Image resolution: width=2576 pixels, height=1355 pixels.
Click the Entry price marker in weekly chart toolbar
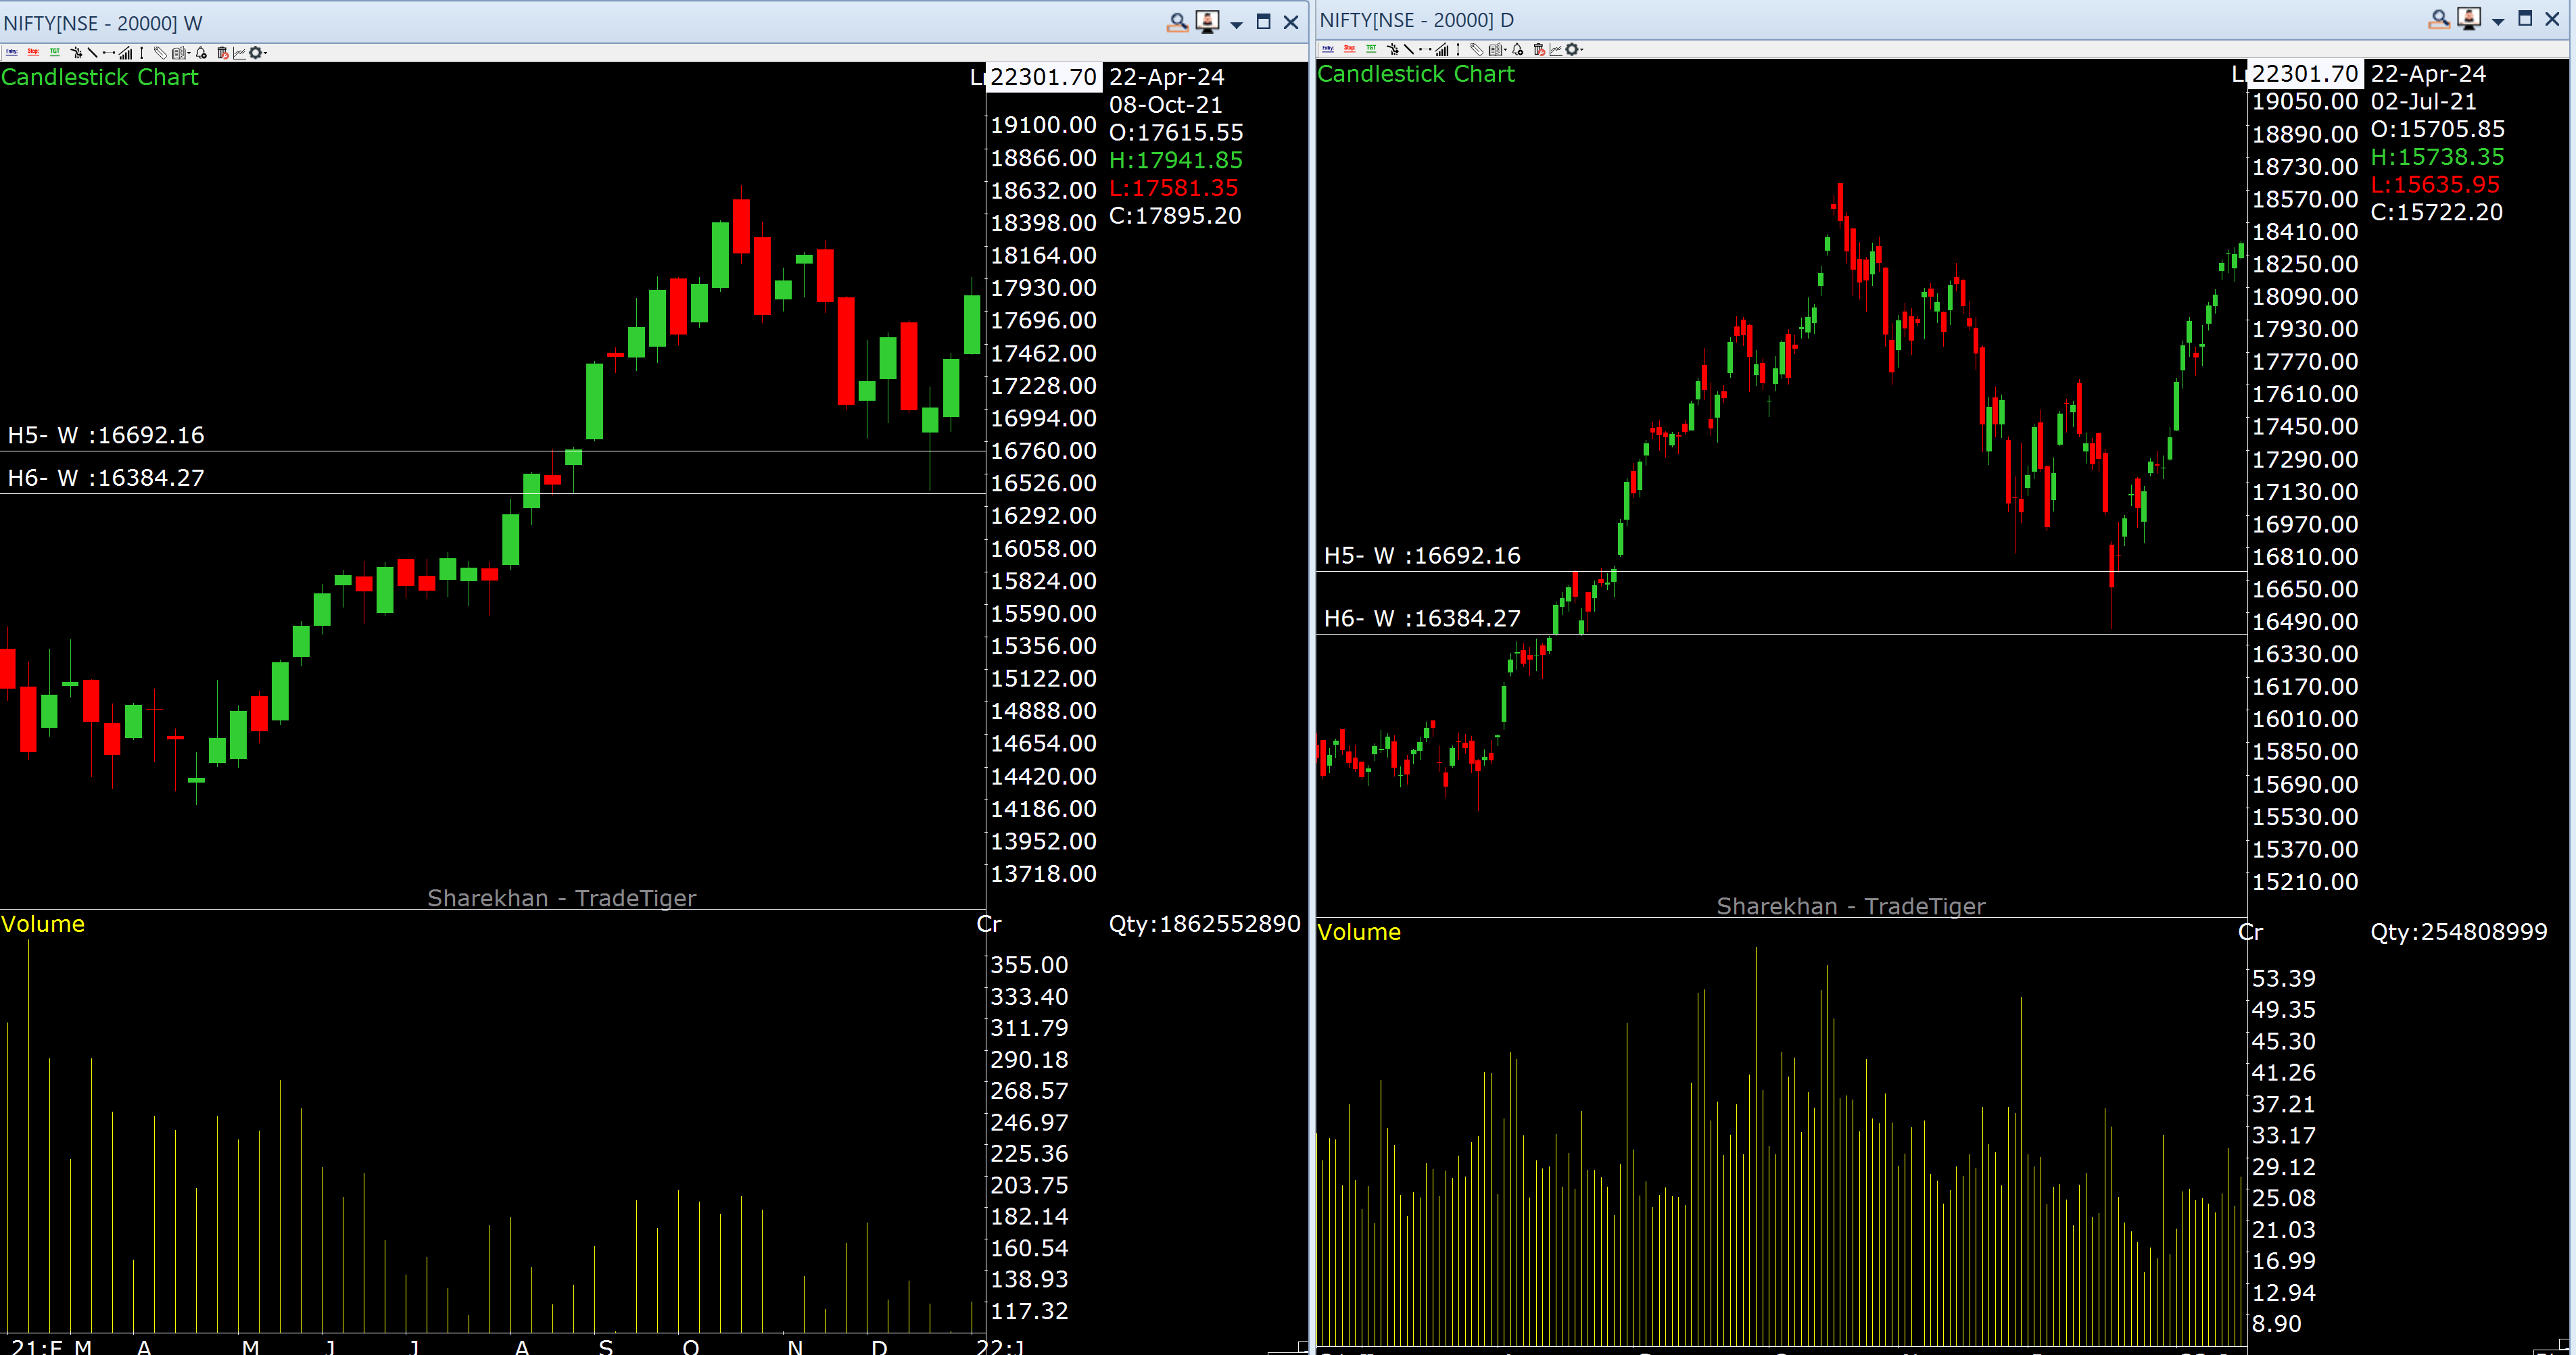tap(12, 53)
